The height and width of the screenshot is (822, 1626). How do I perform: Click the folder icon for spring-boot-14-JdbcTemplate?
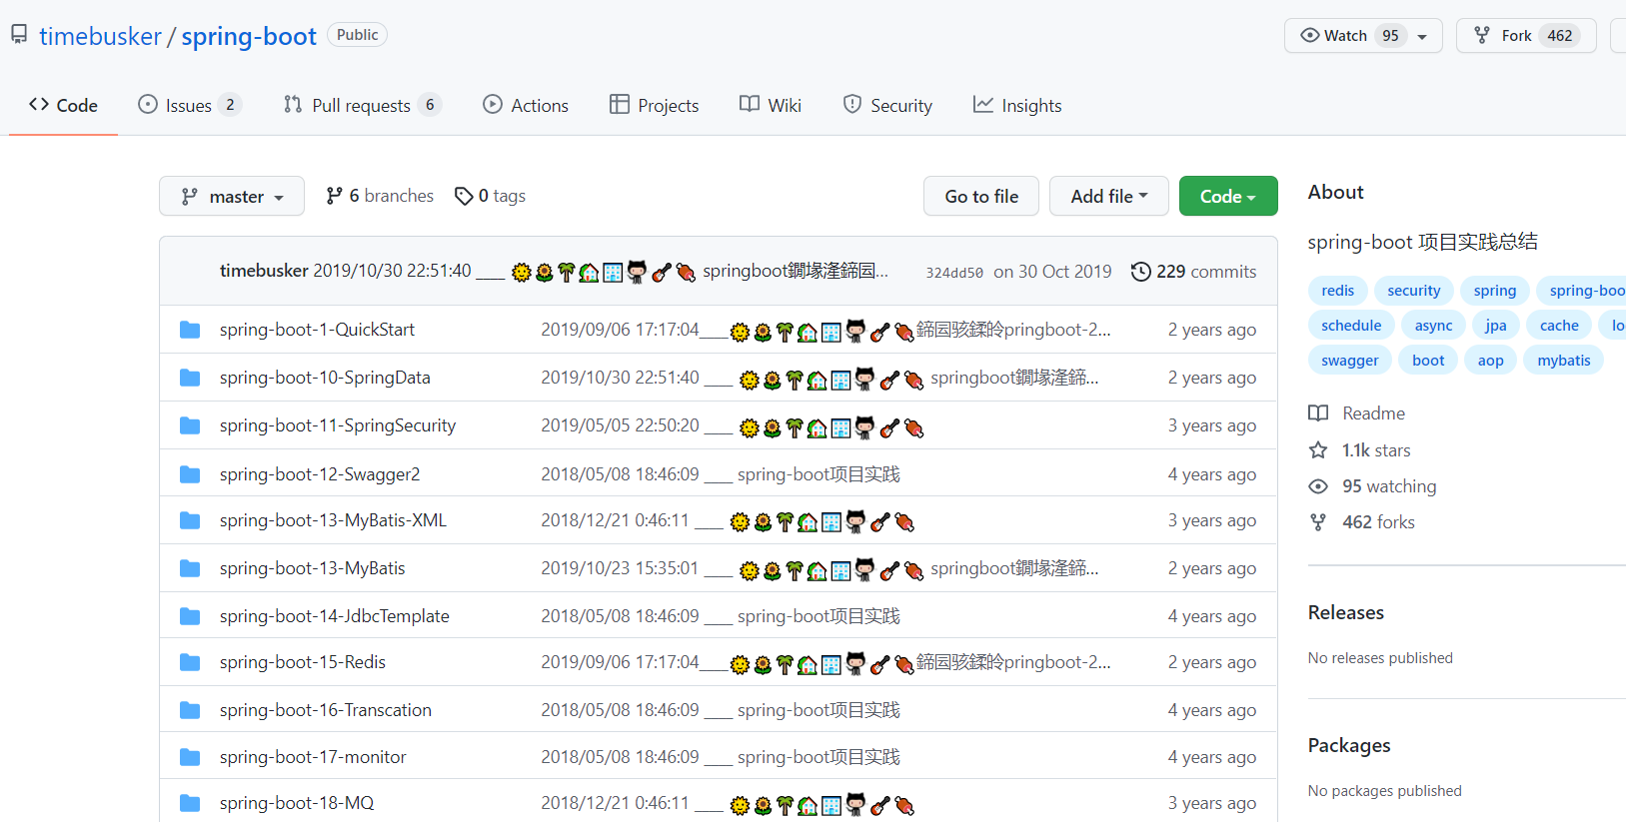click(x=190, y=616)
